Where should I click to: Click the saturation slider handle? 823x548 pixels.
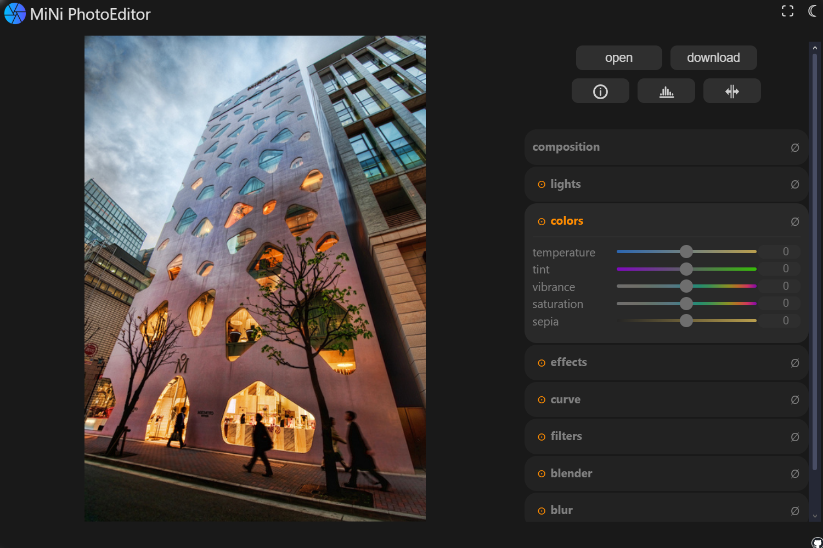click(686, 304)
